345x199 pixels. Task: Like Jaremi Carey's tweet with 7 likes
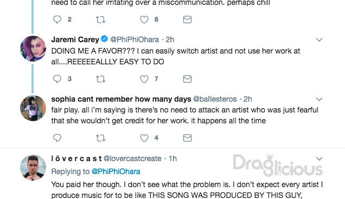(x=144, y=79)
